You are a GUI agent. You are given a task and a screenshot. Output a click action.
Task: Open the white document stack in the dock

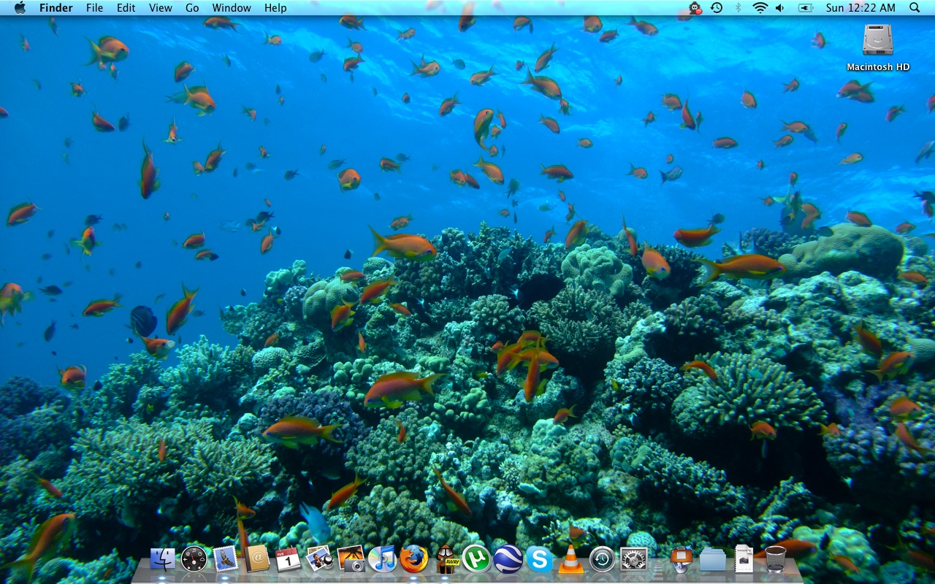[744, 559]
